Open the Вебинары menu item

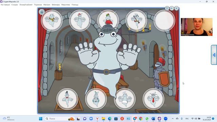tap(56, 5)
